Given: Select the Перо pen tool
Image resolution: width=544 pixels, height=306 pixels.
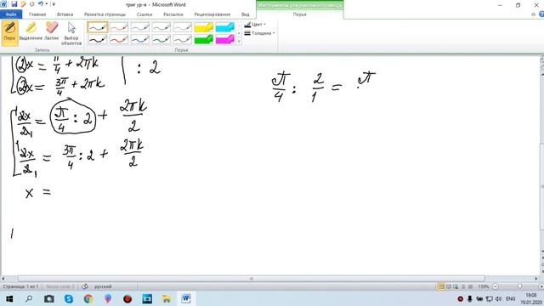Looking at the screenshot, I should tap(9, 33).
